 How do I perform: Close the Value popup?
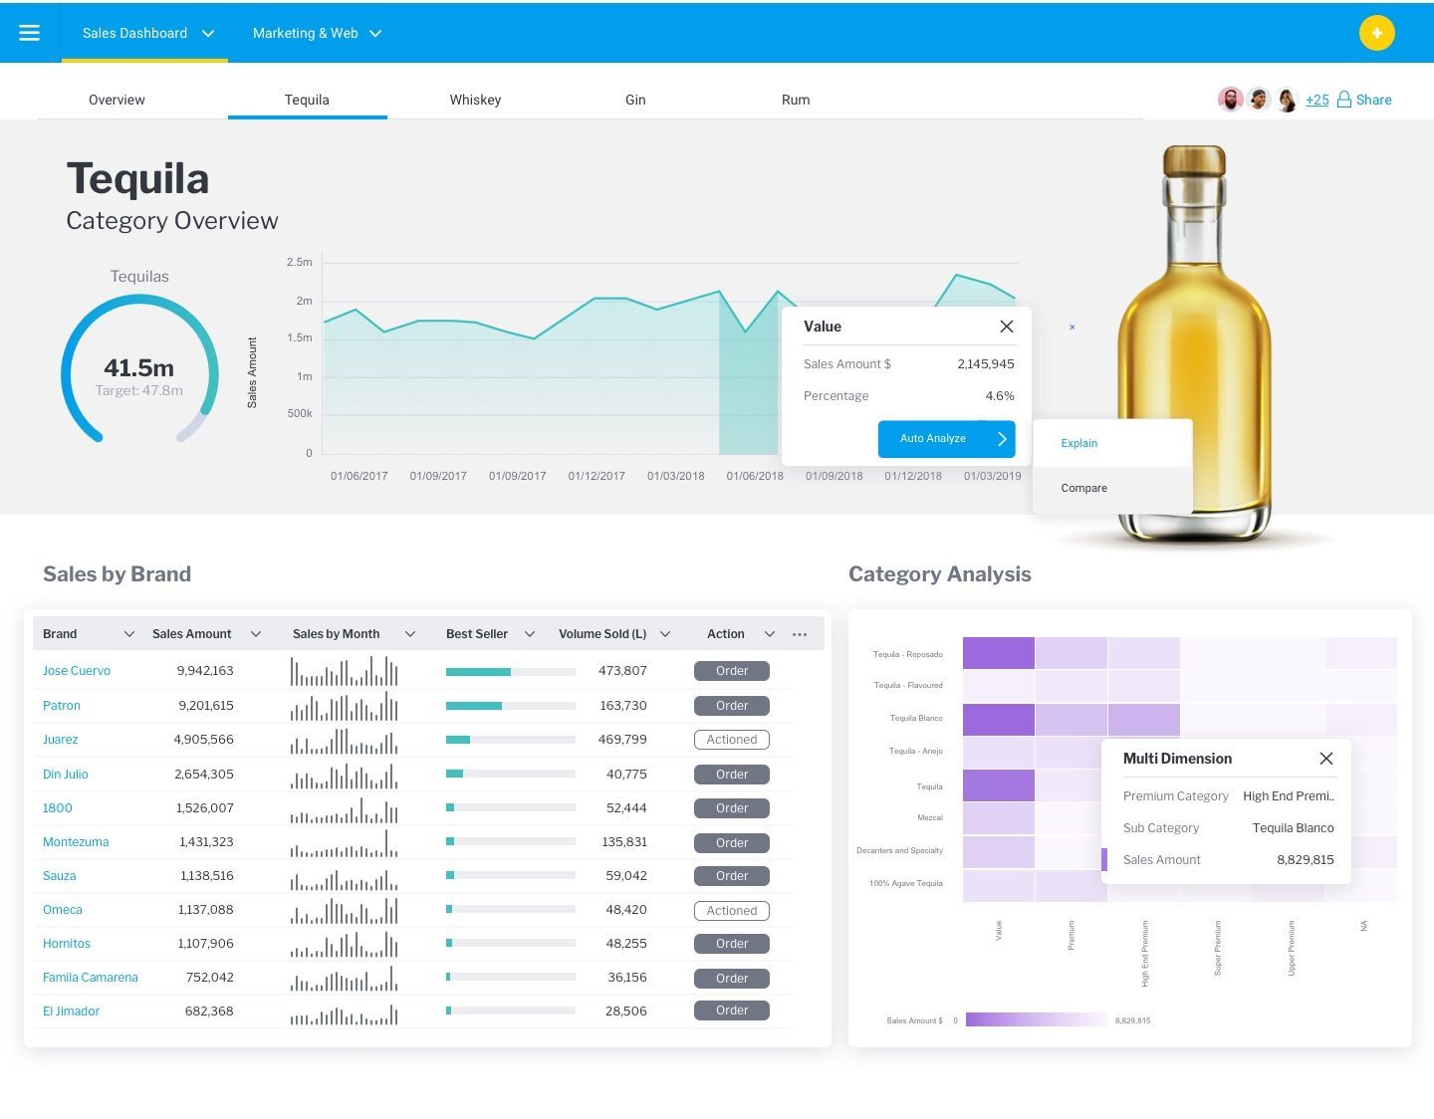(x=1006, y=327)
